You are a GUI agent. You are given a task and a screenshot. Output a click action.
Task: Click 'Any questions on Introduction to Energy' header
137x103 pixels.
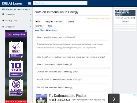tap(125, 13)
